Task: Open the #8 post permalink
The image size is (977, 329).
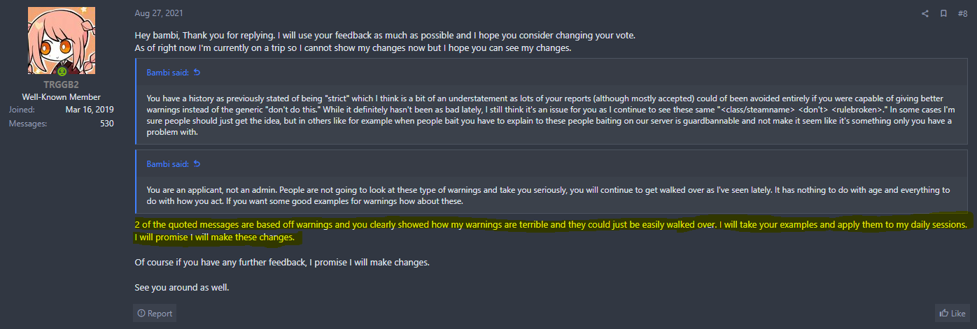Action: click(962, 13)
